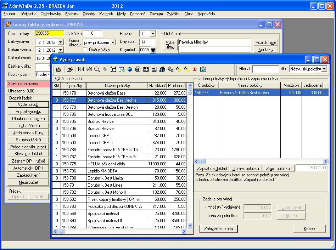This screenshot has height=250, width=336.
Task: Click the AdmWinDe application title bar icon
Action: pyautogui.click(x=5, y=6)
